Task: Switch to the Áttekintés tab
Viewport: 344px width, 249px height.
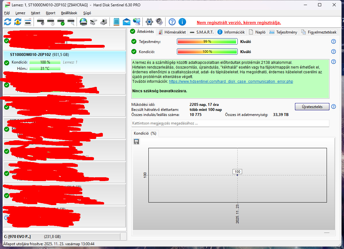Action: point(142,32)
